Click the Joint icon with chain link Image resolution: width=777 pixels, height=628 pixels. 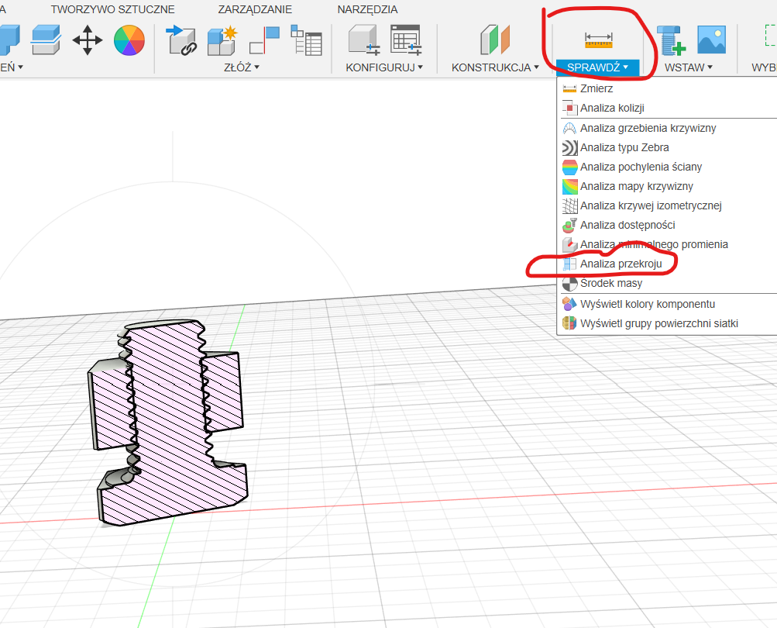[182, 39]
